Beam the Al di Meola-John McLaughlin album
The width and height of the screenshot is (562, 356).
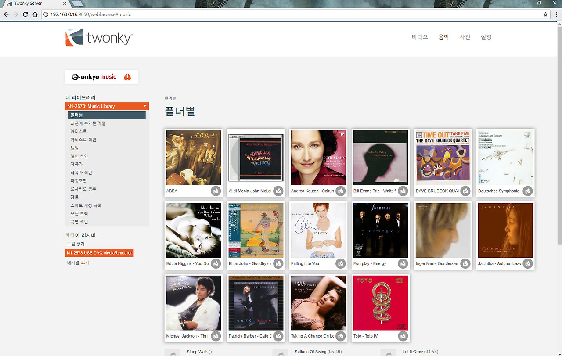278,191
